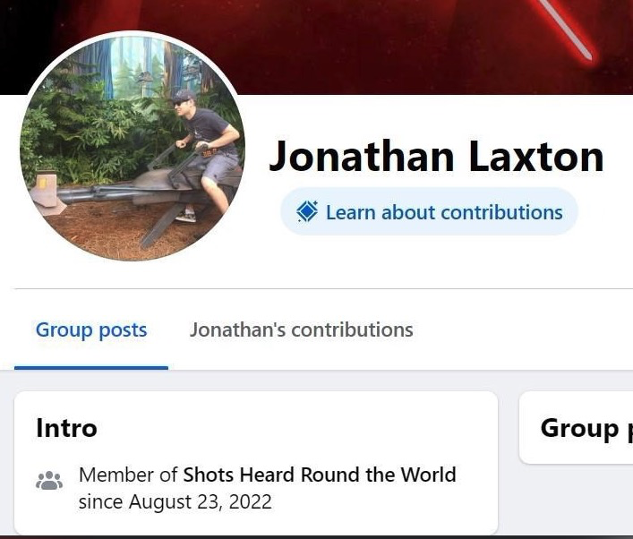633x539 pixels.
Task: Switch to the Group posts tab
Action: pyautogui.click(x=91, y=329)
